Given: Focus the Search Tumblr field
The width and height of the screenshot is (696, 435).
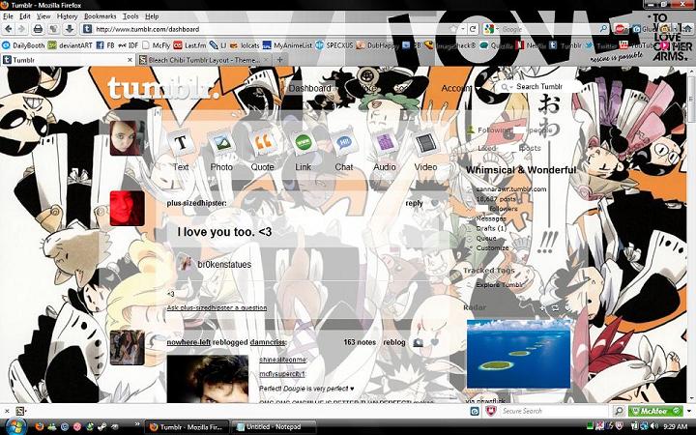Looking at the screenshot, I should pyautogui.click(x=539, y=87).
